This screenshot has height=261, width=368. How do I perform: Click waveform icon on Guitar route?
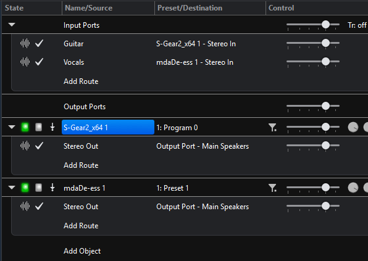[x=25, y=43]
